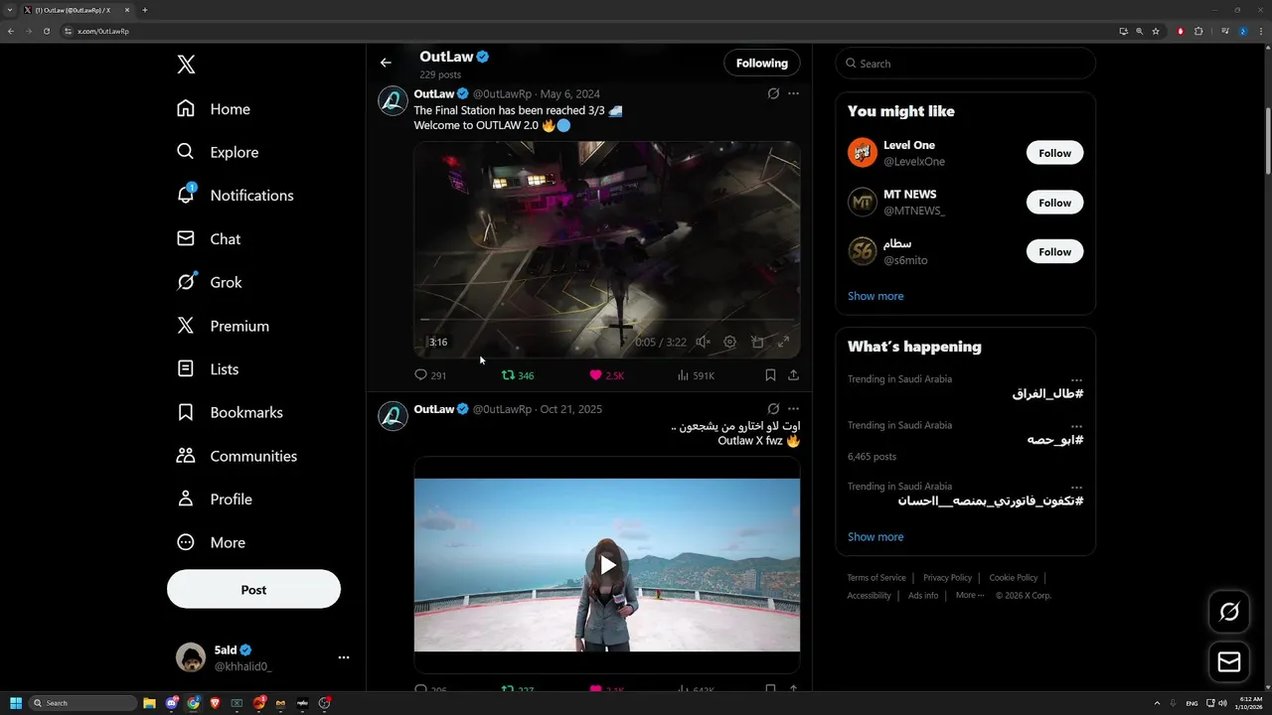
Task: Open Privacy Policy link
Action: coord(947,578)
